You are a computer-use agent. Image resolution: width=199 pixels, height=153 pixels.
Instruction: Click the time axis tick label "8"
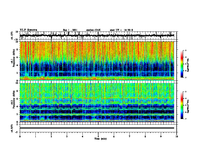145,136
